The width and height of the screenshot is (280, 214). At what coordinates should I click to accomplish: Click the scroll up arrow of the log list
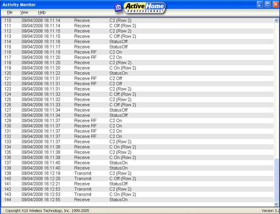[276, 20]
